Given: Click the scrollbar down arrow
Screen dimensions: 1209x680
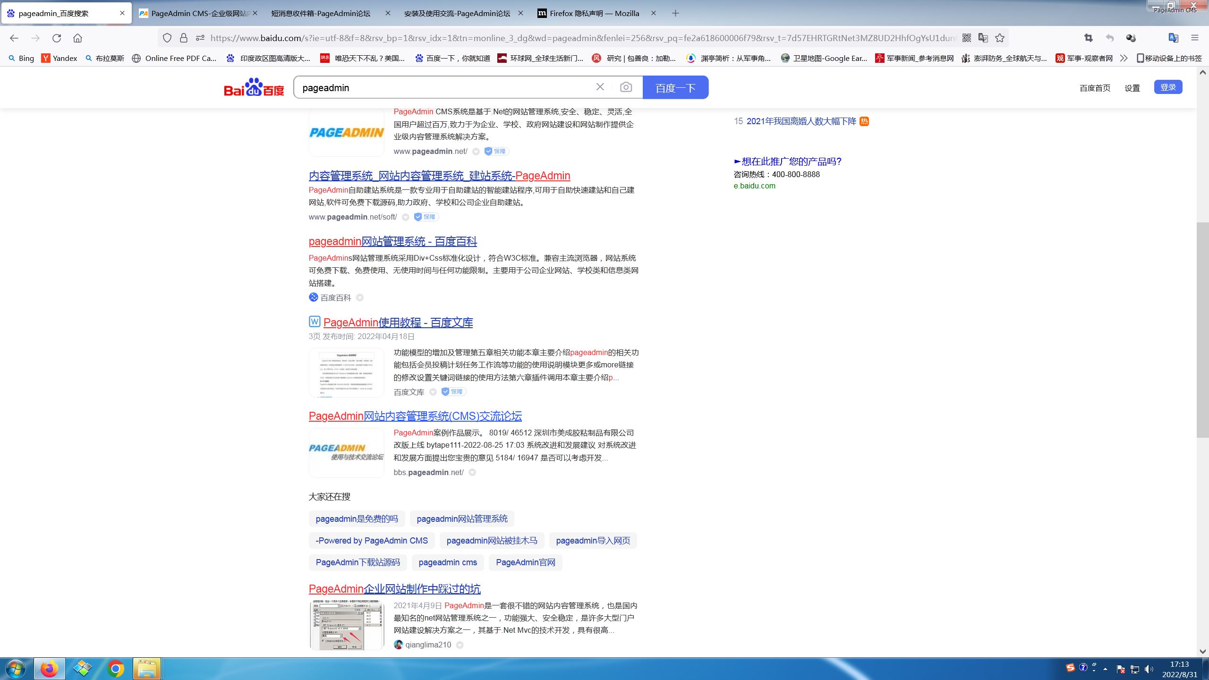Looking at the screenshot, I should click(x=1202, y=651).
